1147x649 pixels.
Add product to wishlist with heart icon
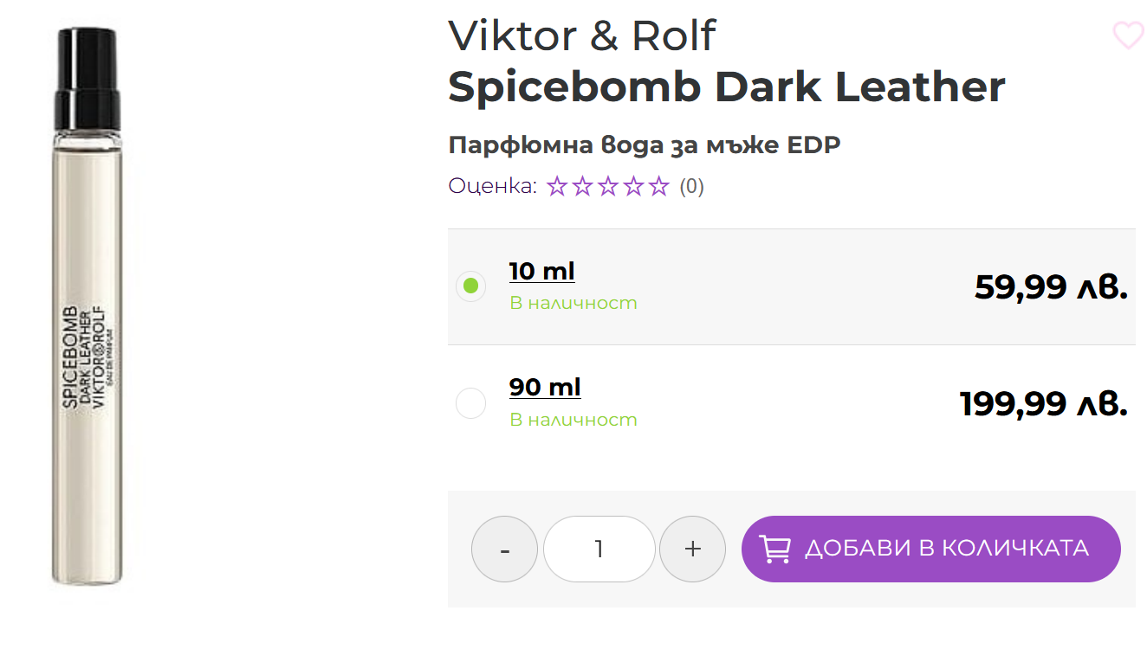pos(1128,35)
